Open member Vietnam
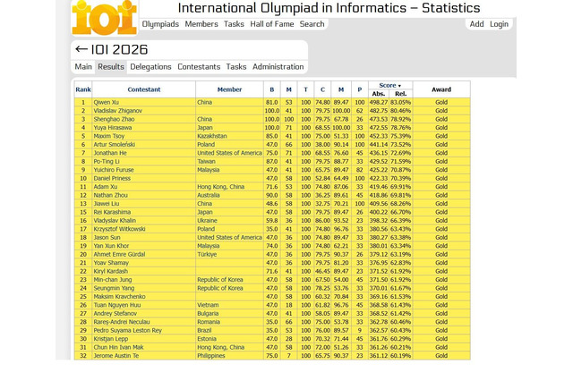Screen dimensions: 573x381 tap(208, 305)
